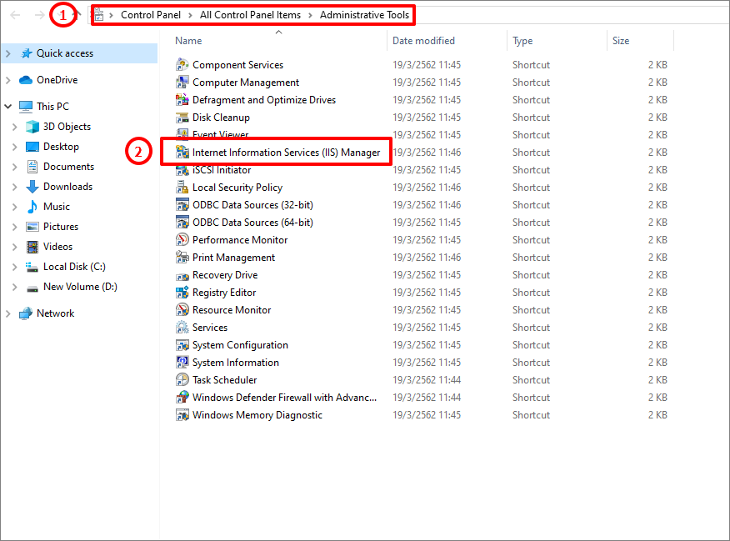Select the Windows Memory Diagnostic icon
The height and width of the screenshot is (541, 730).
pyautogui.click(x=182, y=415)
